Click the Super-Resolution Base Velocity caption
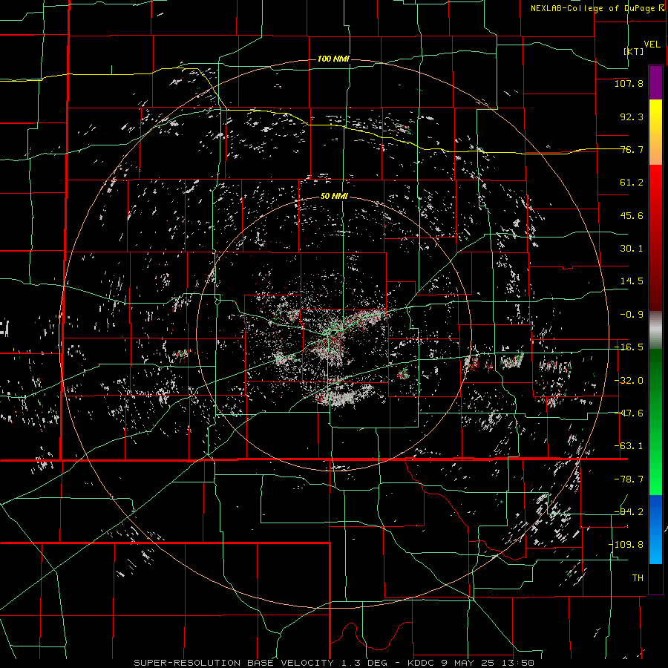This screenshot has width=668, height=668. point(334,663)
